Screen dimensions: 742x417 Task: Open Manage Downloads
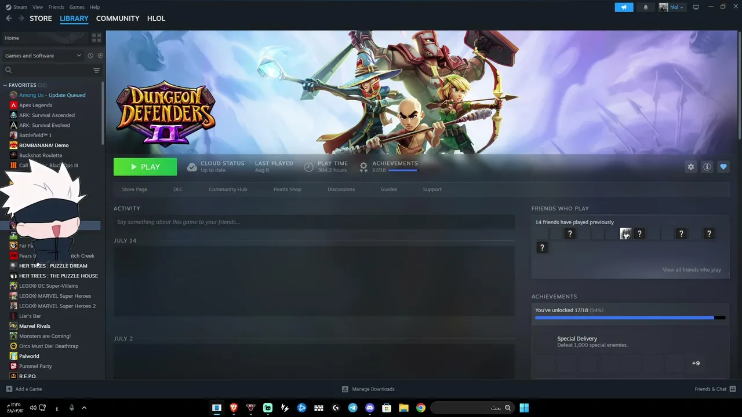pyautogui.click(x=368, y=389)
